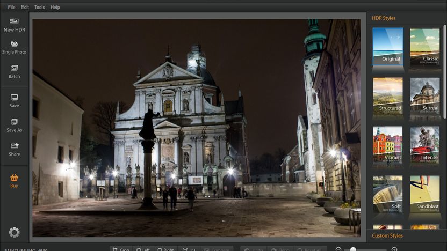Rotate the image Left
The image size is (447, 251).
click(x=143, y=249)
